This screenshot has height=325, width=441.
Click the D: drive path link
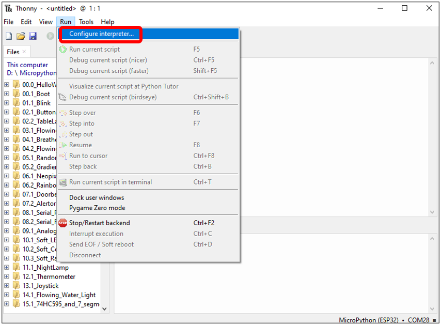[10, 73]
